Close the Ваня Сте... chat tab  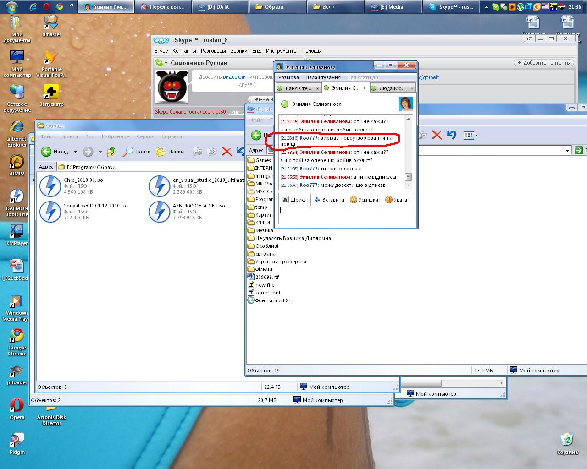point(317,88)
